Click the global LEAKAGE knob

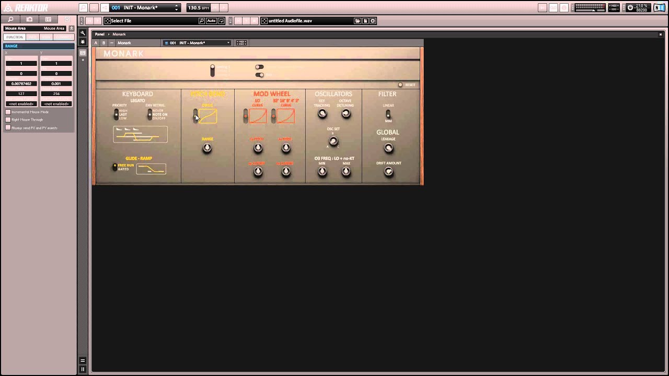coord(388,148)
